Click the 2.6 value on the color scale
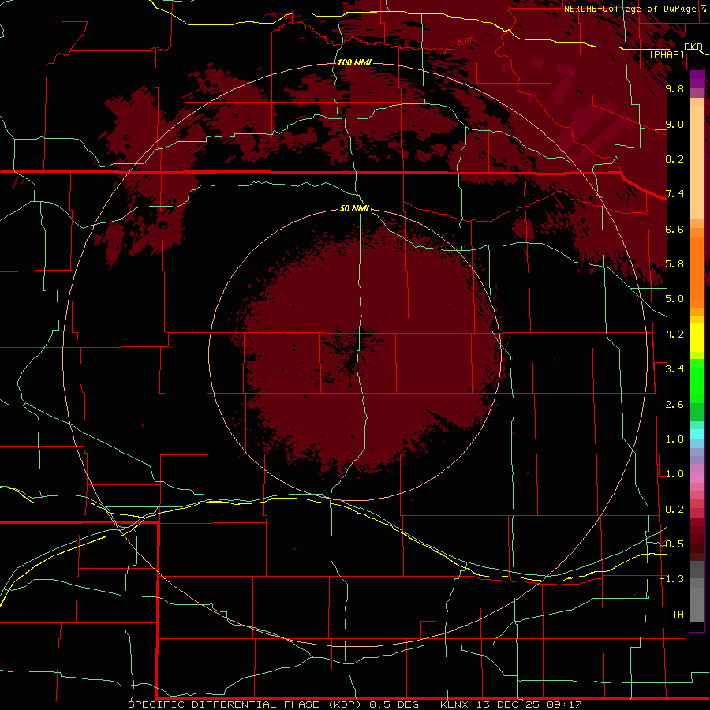710x710 pixels. [674, 405]
